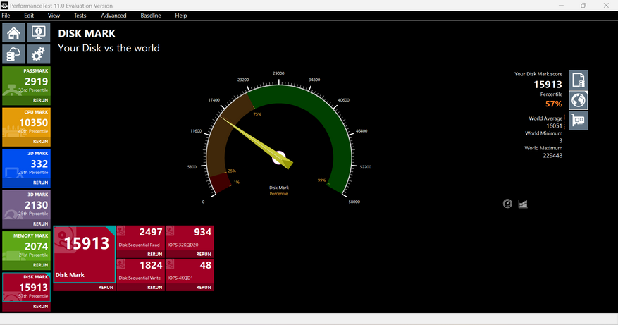Viewport: 618px width, 325px height.
Task: Select the 2D Mark 332 tile
Action: click(x=26, y=164)
